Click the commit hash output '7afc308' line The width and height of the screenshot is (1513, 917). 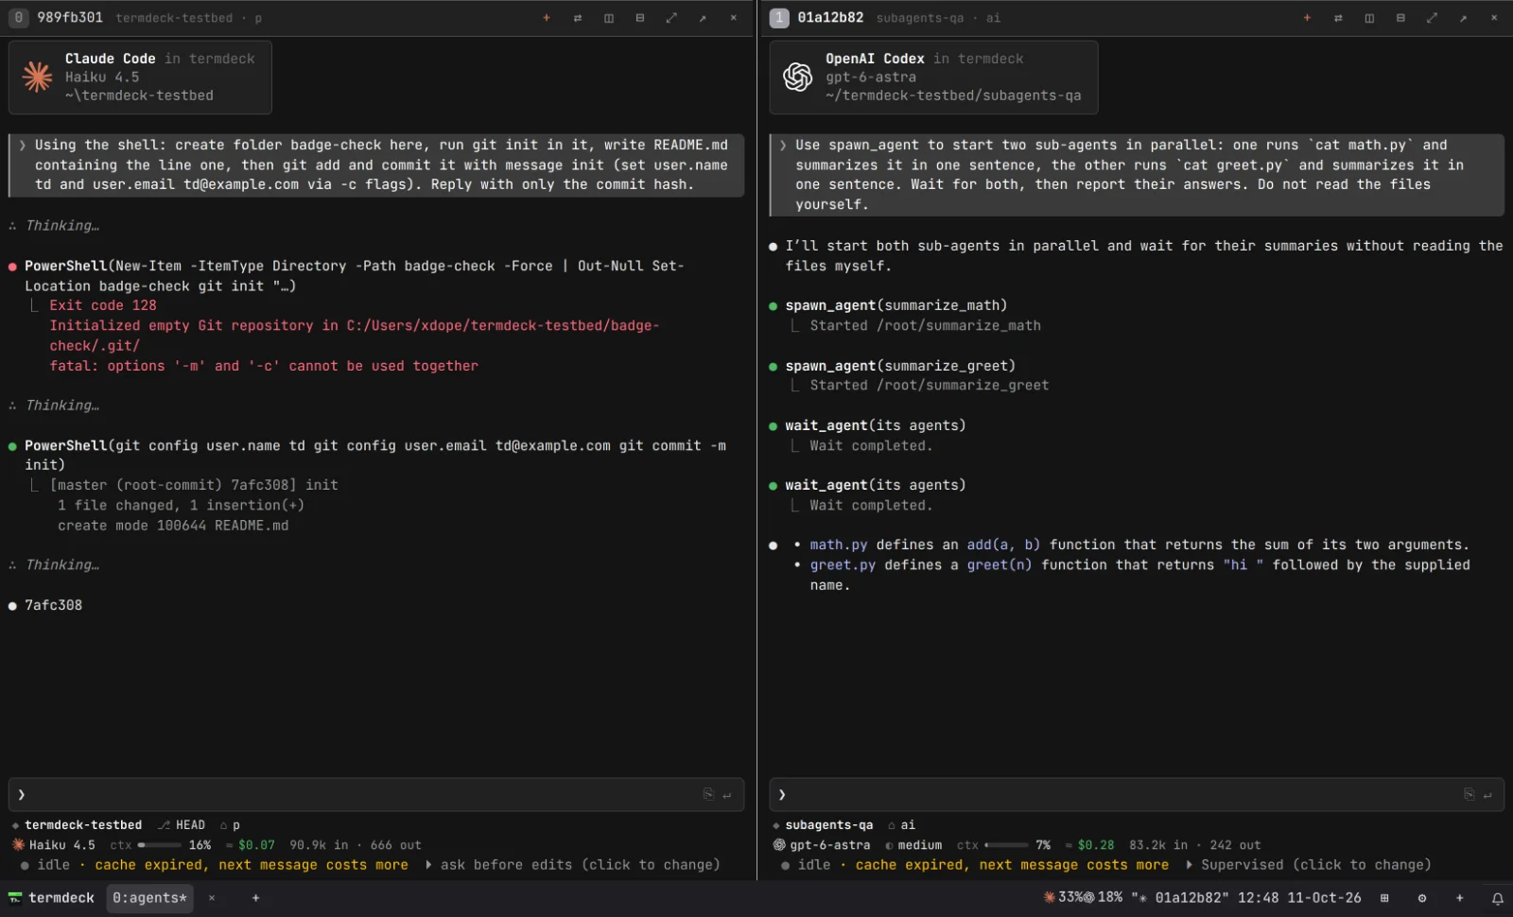(53, 605)
